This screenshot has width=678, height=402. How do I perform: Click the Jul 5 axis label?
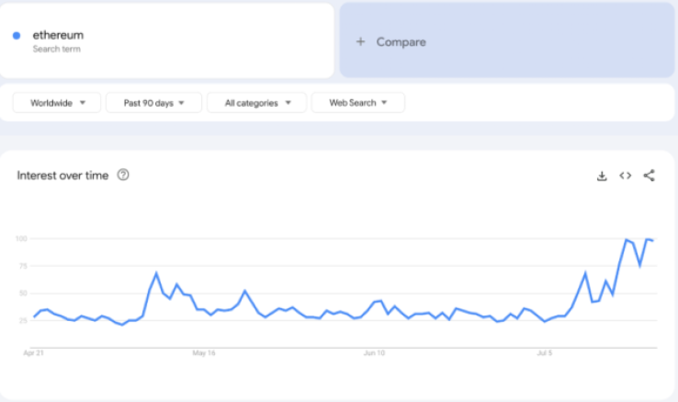[545, 352]
